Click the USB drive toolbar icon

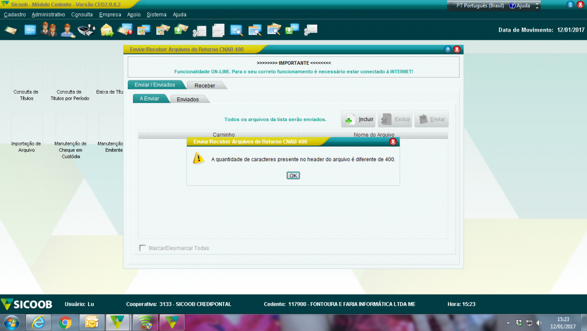point(87,30)
